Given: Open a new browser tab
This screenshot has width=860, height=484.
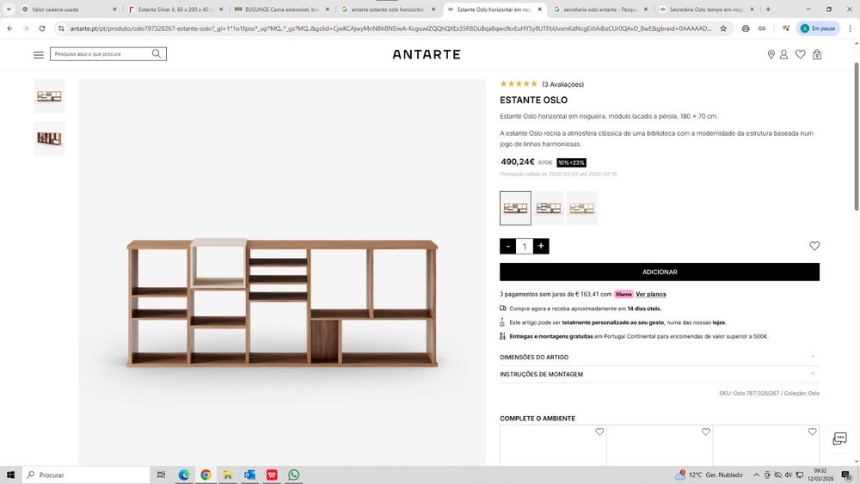Looking at the screenshot, I should click(x=768, y=9).
